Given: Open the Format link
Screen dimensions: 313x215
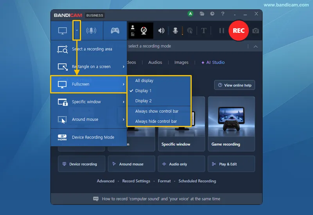Looking at the screenshot, I should 164,181.
